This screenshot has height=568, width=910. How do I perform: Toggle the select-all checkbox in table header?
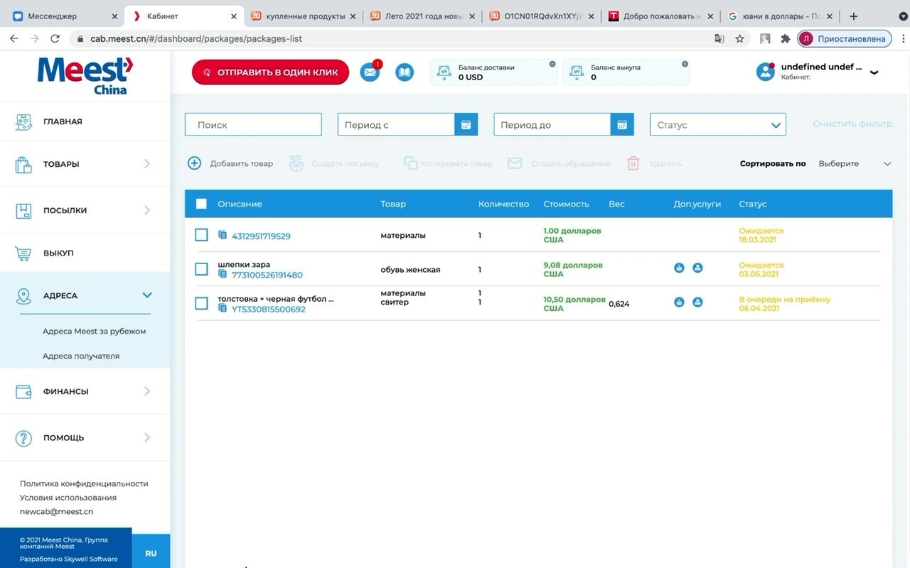click(x=201, y=204)
